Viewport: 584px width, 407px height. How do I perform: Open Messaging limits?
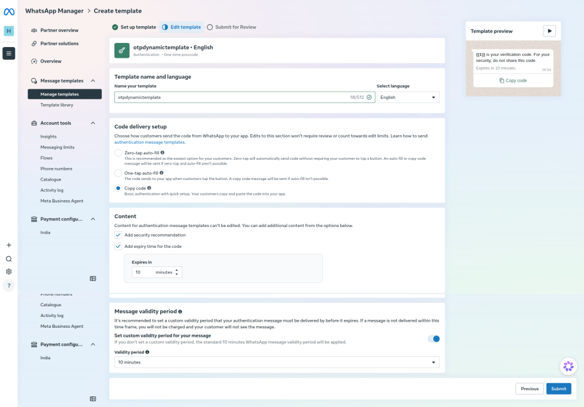click(57, 147)
